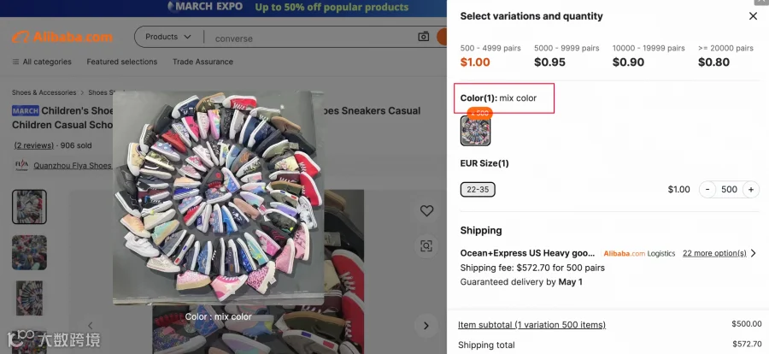Increase quantity with the plus button
Viewport: 769px width, 354px height.
click(x=751, y=190)
